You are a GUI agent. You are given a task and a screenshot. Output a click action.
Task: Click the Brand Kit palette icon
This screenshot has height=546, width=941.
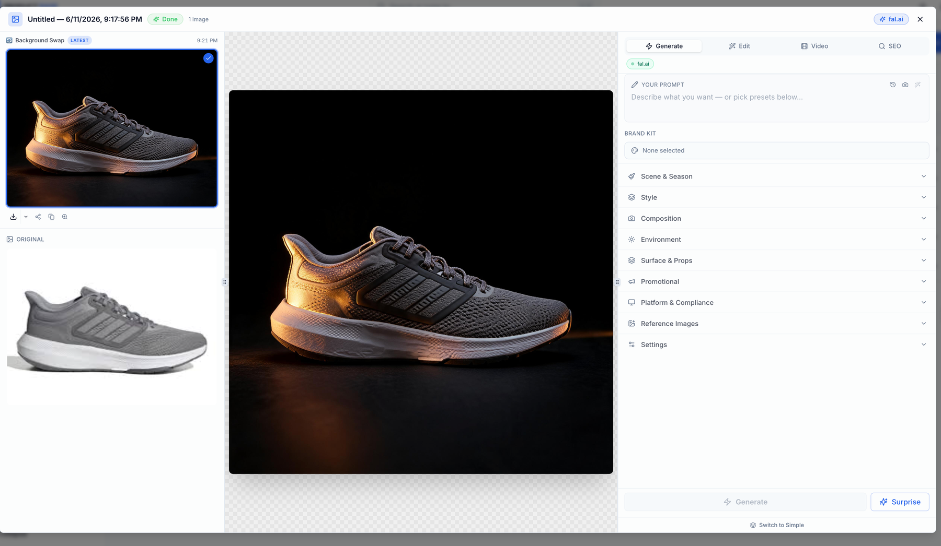coord(635,150)
